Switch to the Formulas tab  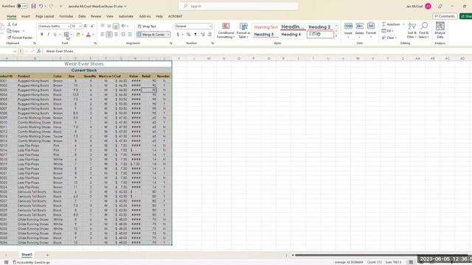pyautogui.click(x=66, y=16)
